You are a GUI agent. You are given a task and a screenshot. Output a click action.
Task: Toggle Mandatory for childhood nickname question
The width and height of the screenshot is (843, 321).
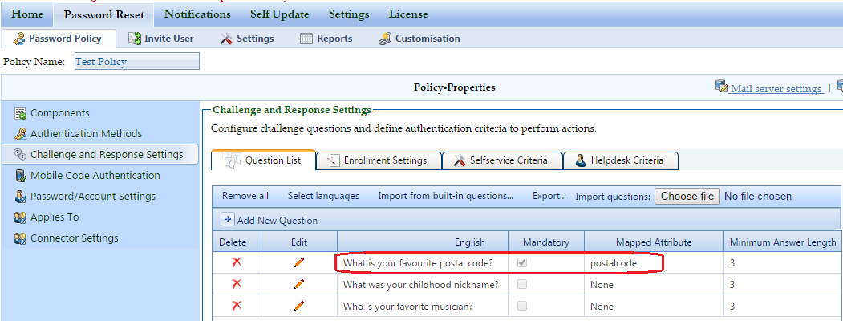coord(523,284)
